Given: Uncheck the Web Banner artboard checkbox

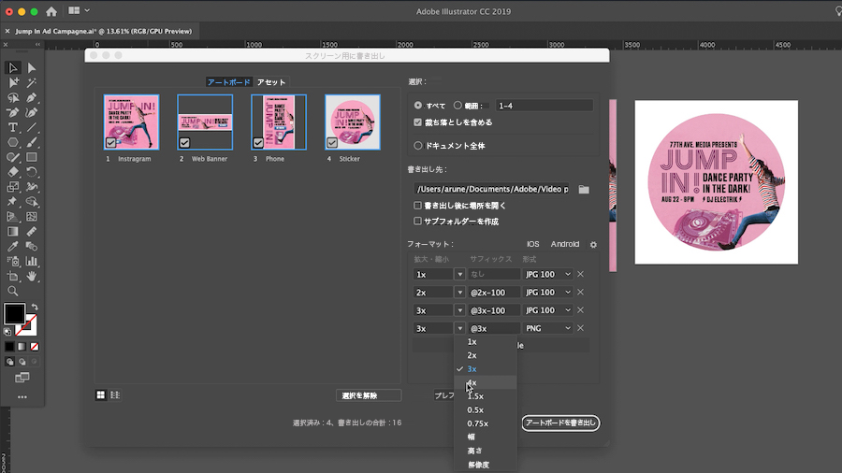Looking at the screenshot, I should point(184,143).
